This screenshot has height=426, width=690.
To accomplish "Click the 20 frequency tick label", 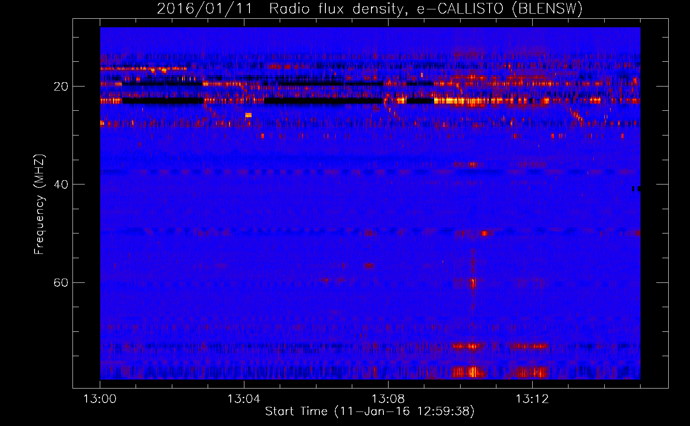I will tap(61, 86).
